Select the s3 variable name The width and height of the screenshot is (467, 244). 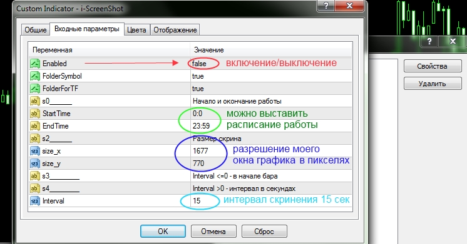pyautogui.click(x=61, y=176)
